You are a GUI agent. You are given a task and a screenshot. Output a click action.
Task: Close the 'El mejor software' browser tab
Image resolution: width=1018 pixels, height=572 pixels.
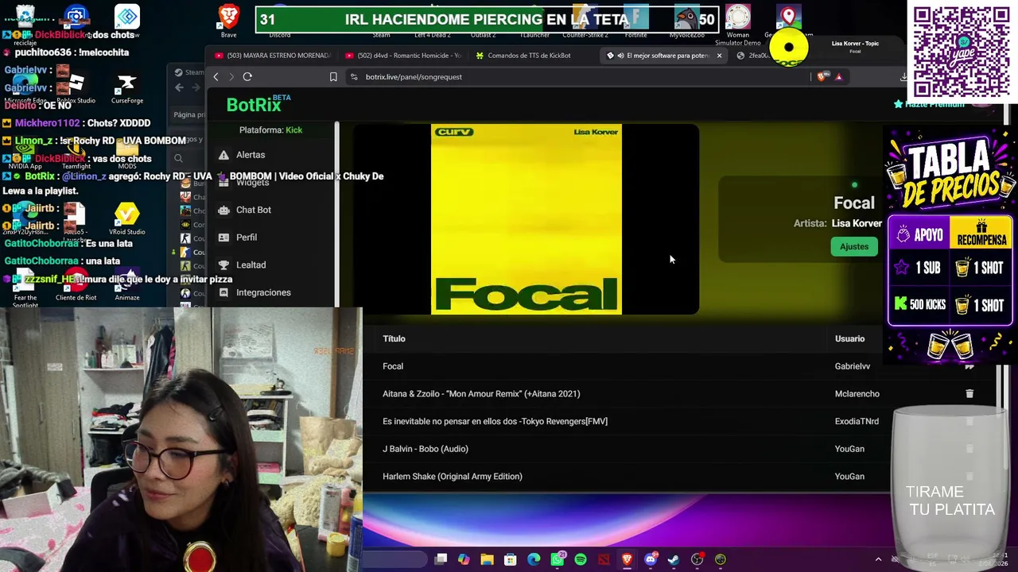719,56
